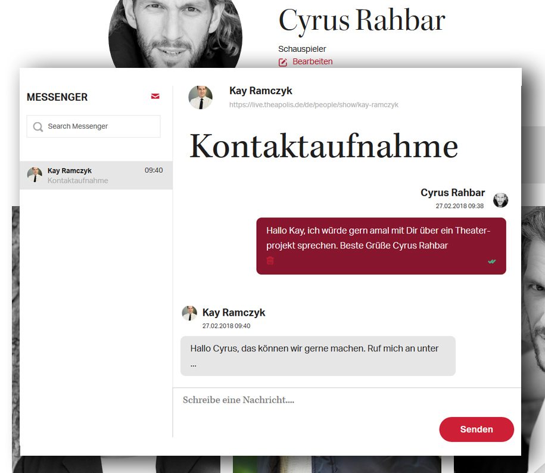Open Bearbeiten link on profile

pyautogui.click(x=312, y=61)
